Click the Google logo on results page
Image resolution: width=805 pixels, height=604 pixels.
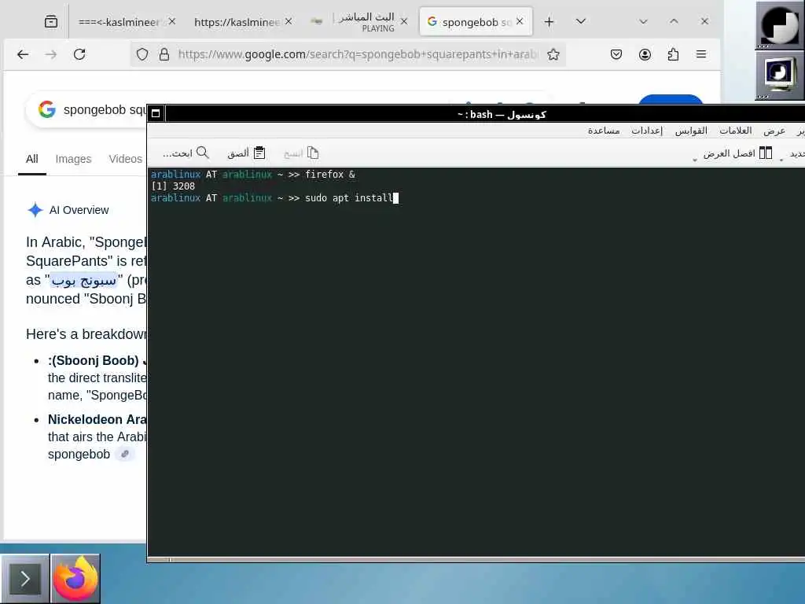point(46,109)
